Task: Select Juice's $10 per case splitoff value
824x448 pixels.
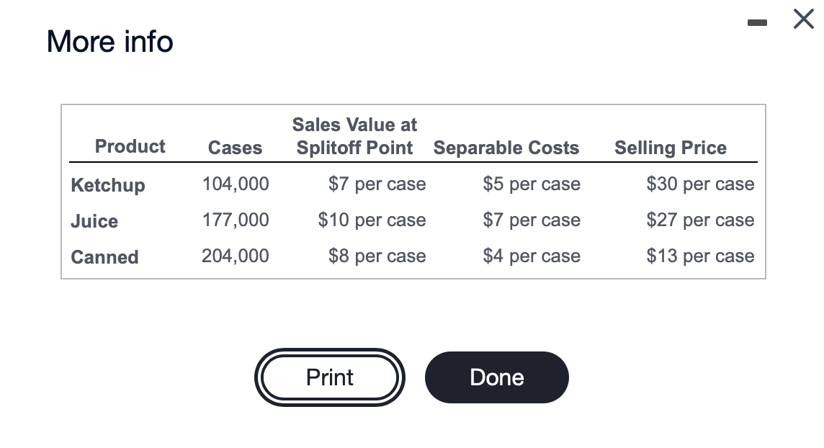Action: 372,220
